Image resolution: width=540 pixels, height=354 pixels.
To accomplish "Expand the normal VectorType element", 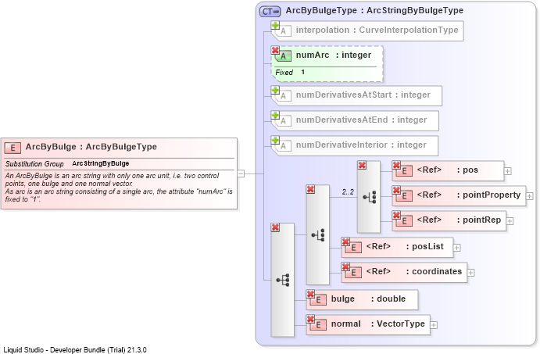I will [434, 325].
